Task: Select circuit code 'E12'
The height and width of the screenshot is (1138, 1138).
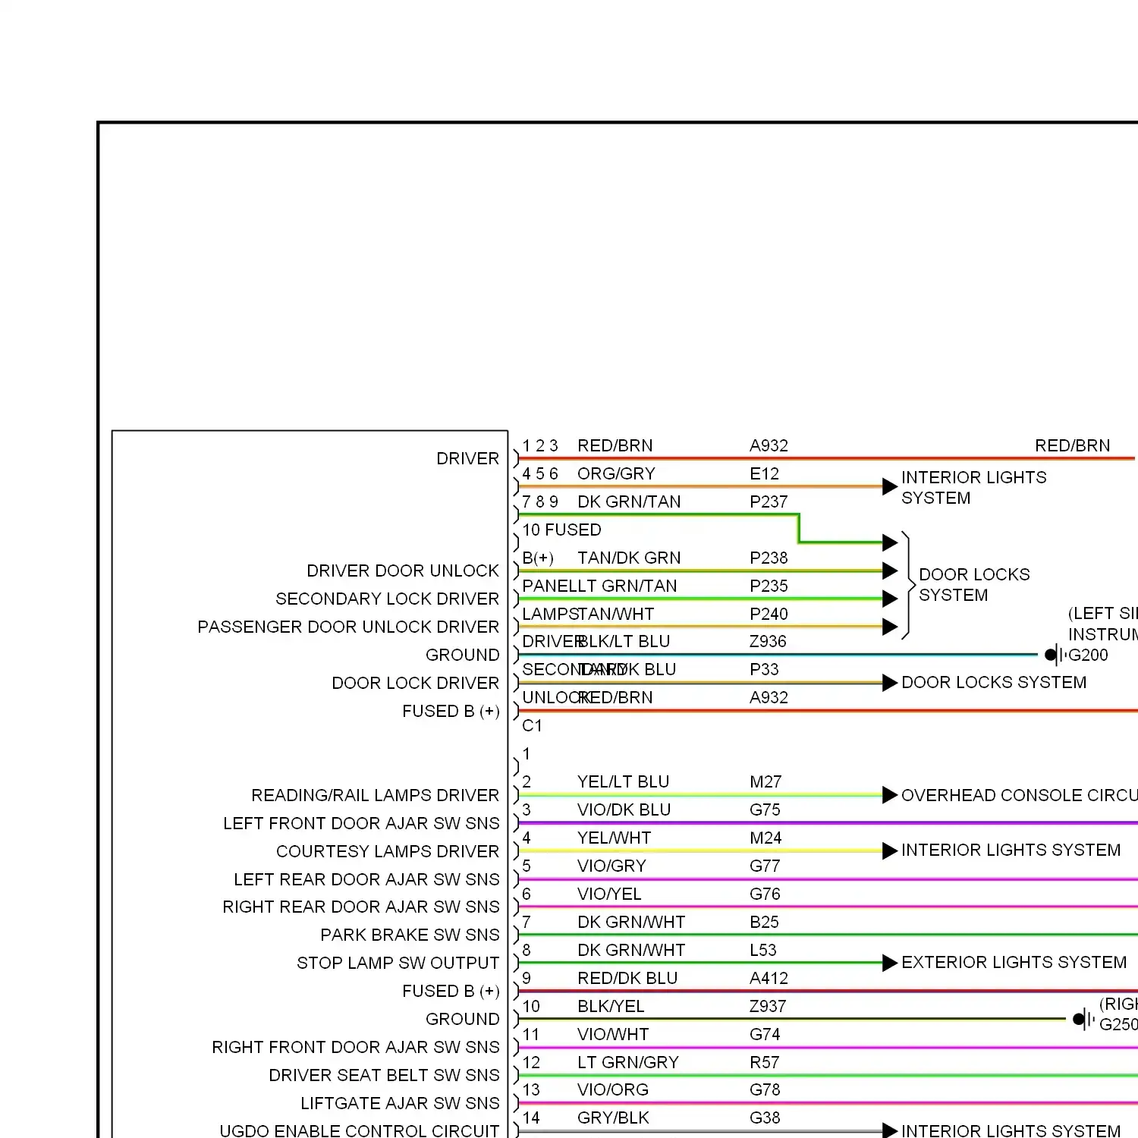Action: (765, 473)
